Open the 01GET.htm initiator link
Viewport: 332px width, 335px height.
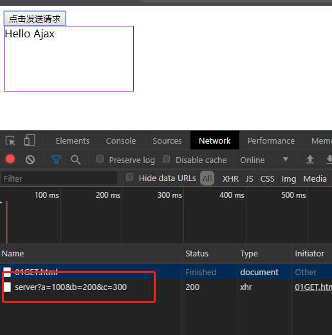[313, 287]
